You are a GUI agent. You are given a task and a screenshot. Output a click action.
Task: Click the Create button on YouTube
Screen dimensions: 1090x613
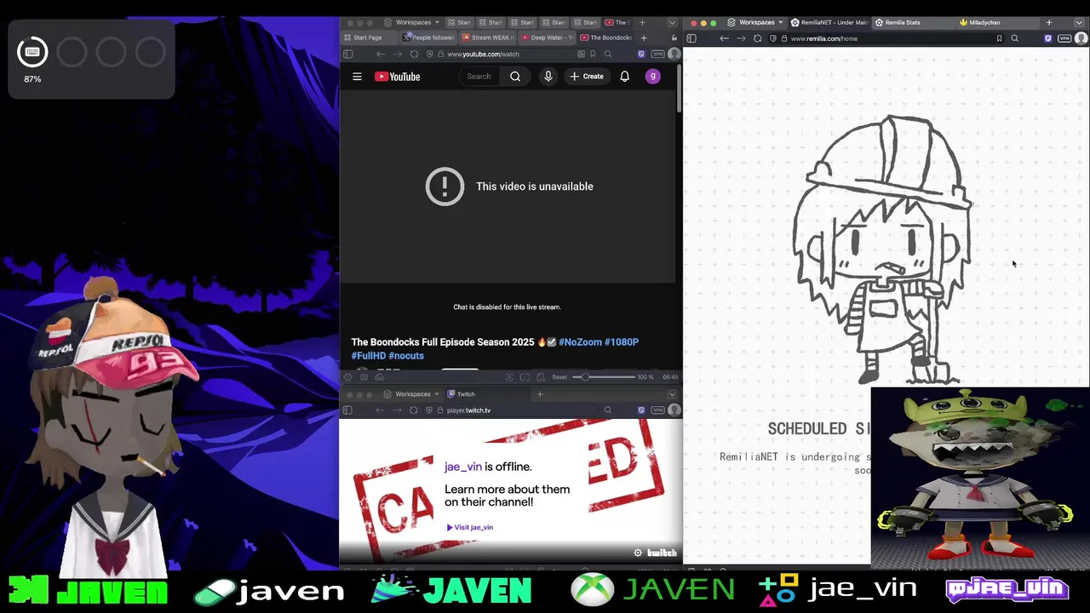click(587, 77)
